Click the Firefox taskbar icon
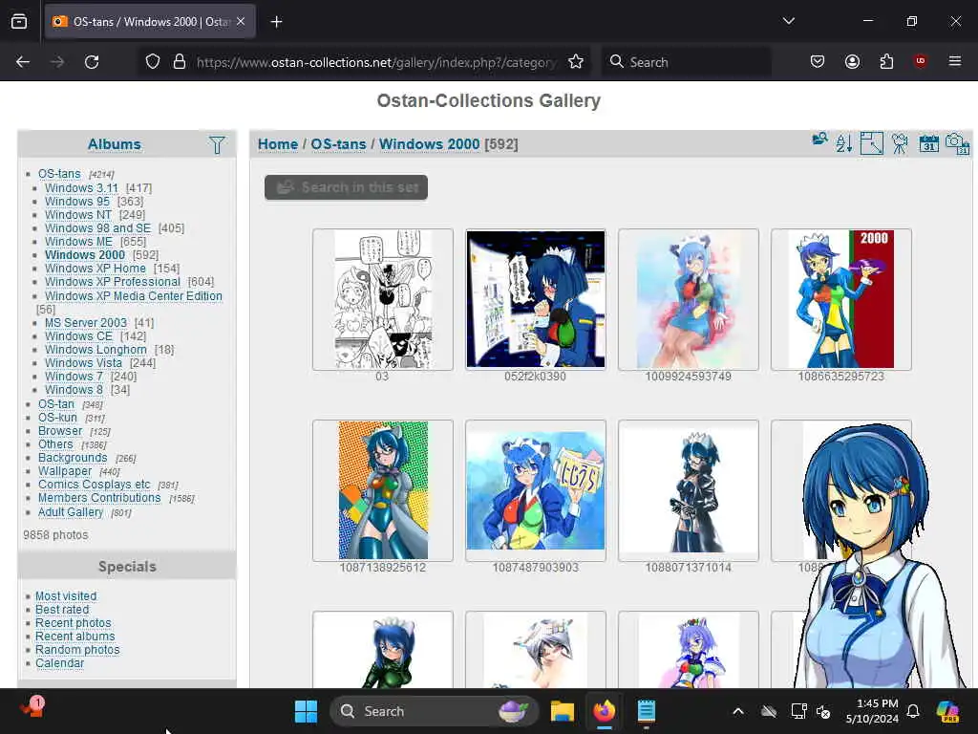This screenshot has height=734, width=978. (604, 711)
